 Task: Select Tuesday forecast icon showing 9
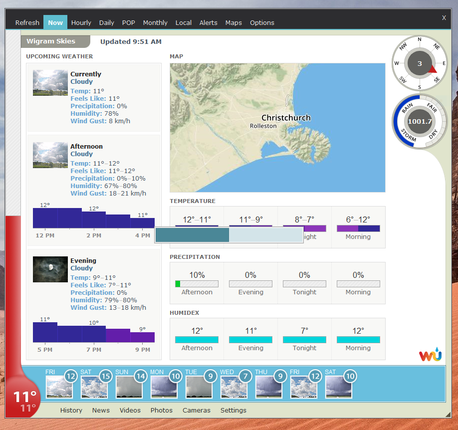pos(199,387)
